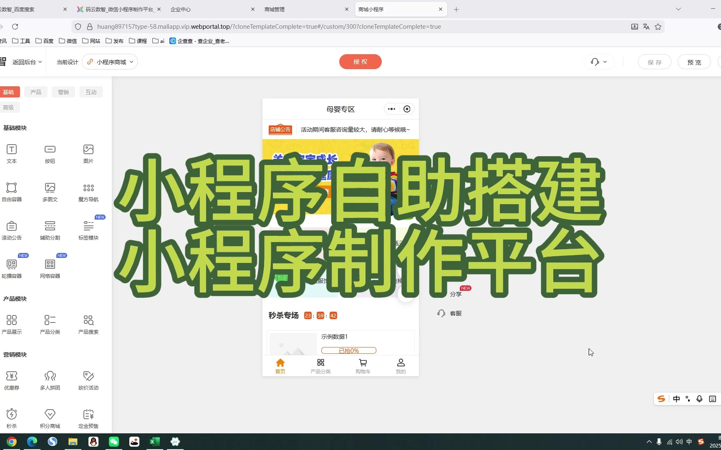The image size is (721, 450).
Task: Expand the 小程序商城 design selector
Action: pyautogui.click(x=110, y=62)
